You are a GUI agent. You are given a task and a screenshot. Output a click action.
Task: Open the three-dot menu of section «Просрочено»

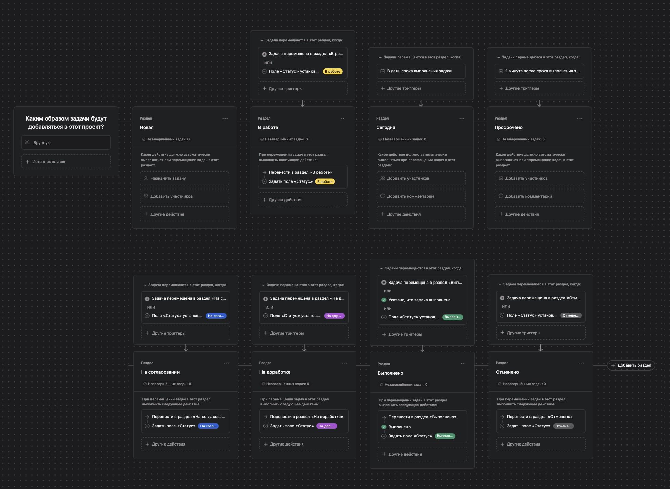tap(580, 118)
